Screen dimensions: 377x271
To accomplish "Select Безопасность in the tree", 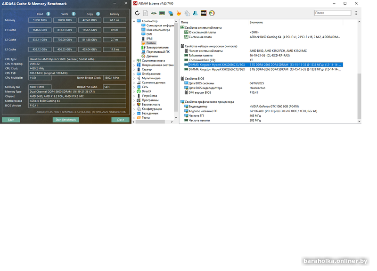I will pos(148,104).
